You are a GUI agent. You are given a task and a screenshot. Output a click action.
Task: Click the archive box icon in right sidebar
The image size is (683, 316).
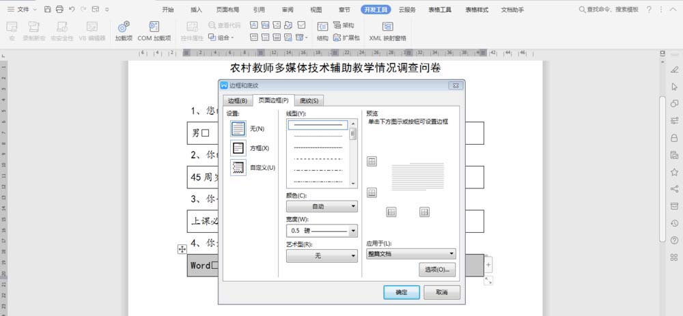click(x=674, y=206)
